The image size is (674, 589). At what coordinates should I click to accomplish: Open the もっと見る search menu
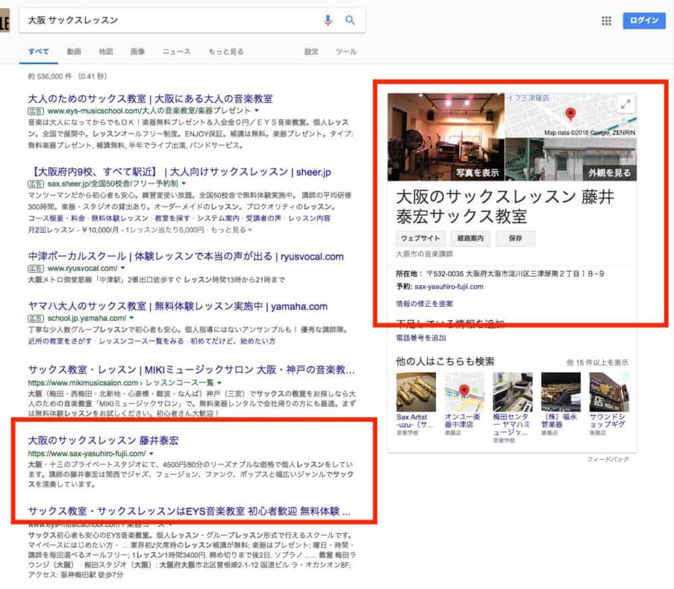226,52
